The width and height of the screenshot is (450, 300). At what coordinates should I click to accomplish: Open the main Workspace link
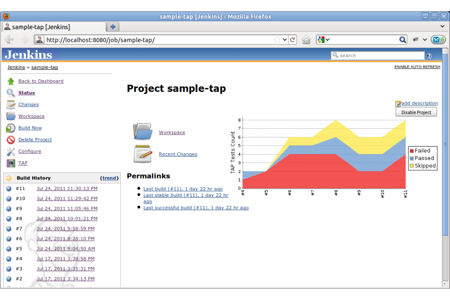pyautogui.click(x=172, y=133)
